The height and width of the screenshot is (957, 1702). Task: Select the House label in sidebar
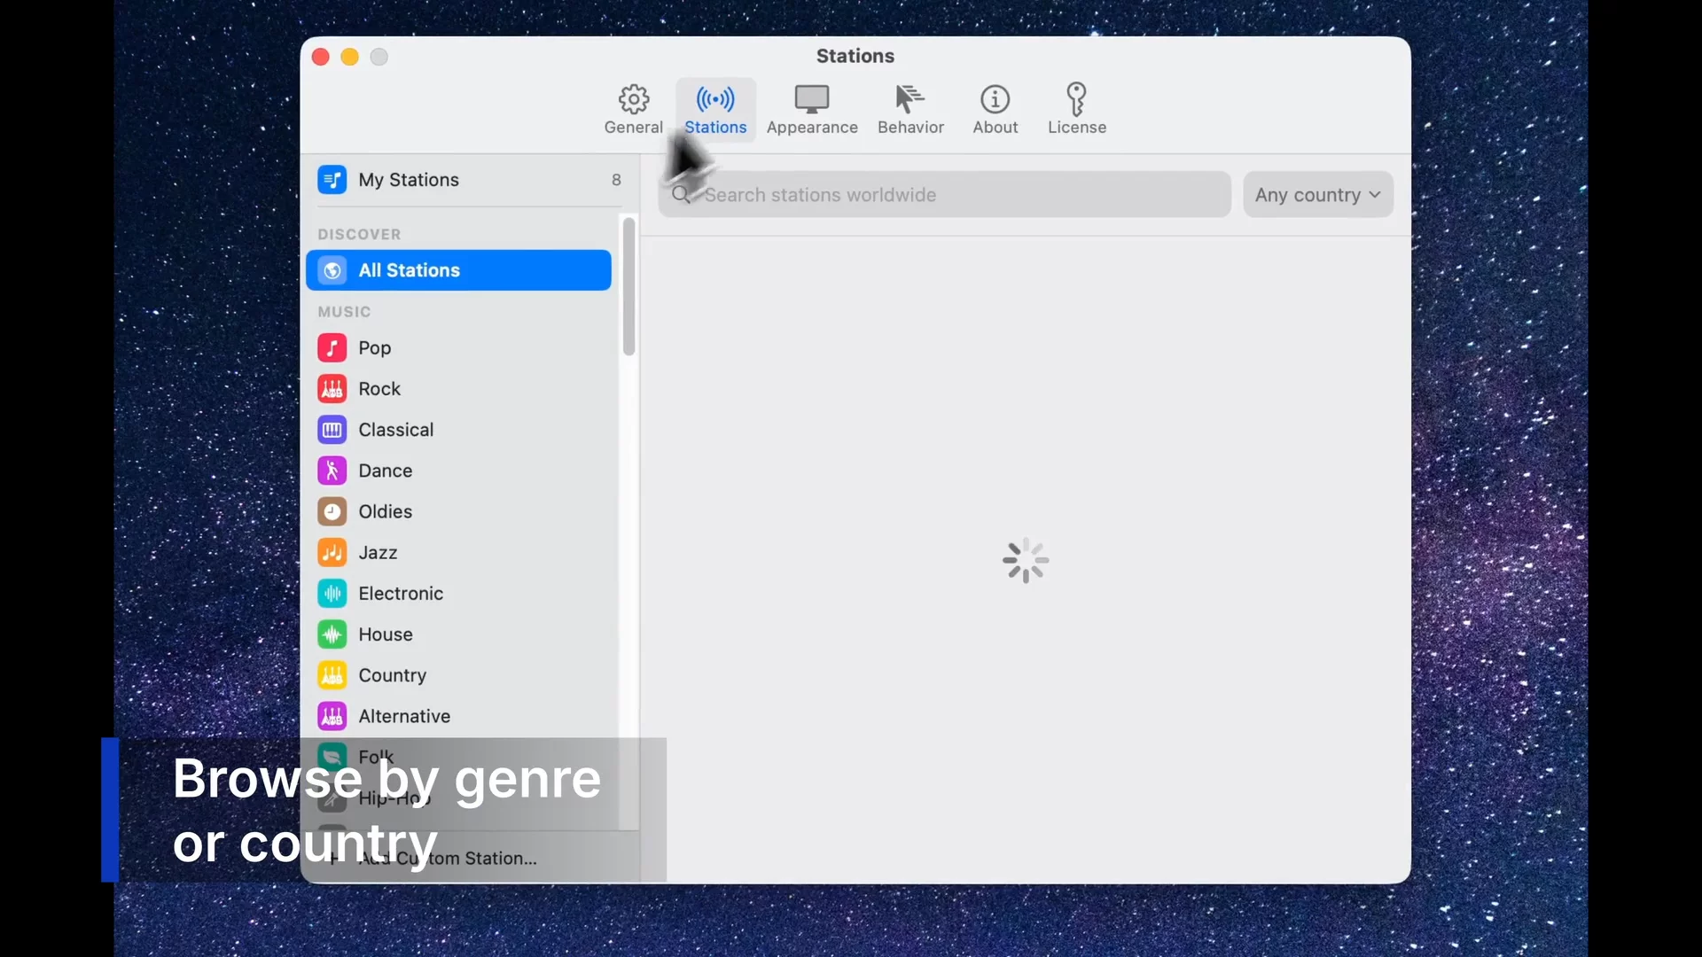click(386, 634)
